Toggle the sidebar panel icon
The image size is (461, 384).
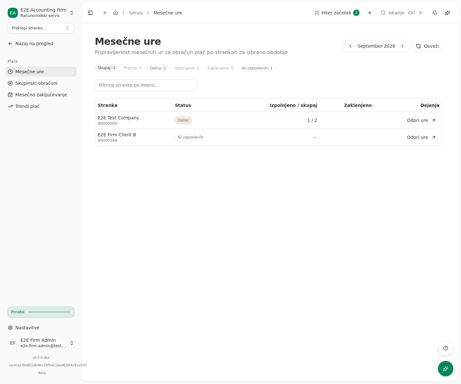click(x=90, y=13)
